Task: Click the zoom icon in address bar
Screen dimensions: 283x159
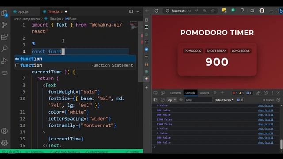Action: (x=205, y=11)
